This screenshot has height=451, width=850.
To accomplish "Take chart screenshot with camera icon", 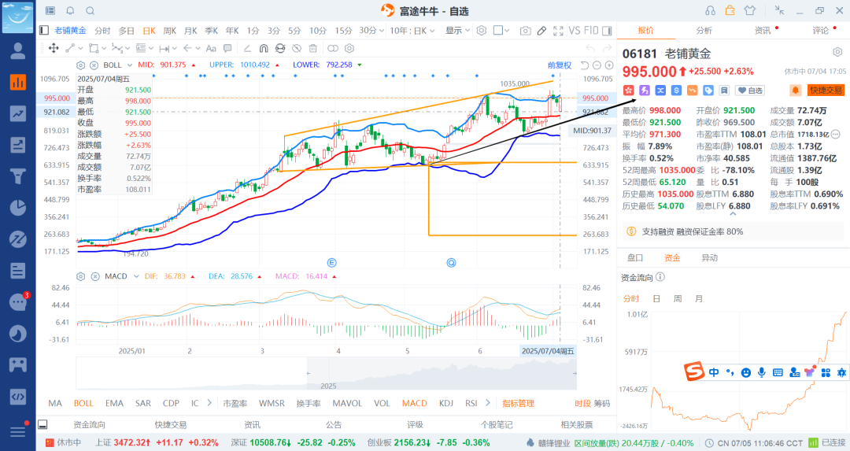I will [x=525, y=31].
